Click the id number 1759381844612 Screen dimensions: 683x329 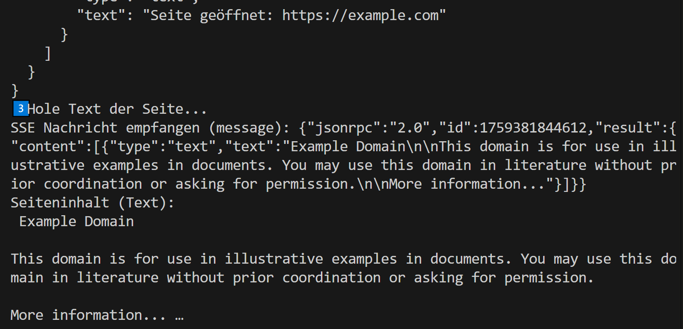(532, 128)
